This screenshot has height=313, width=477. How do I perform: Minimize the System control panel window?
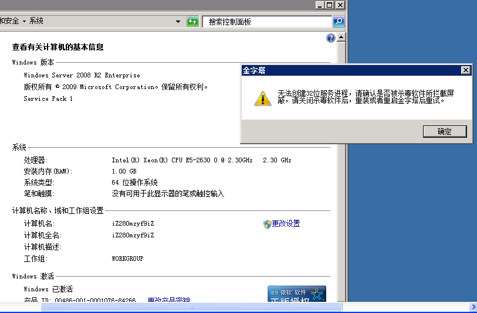click(x=320, y=5)
